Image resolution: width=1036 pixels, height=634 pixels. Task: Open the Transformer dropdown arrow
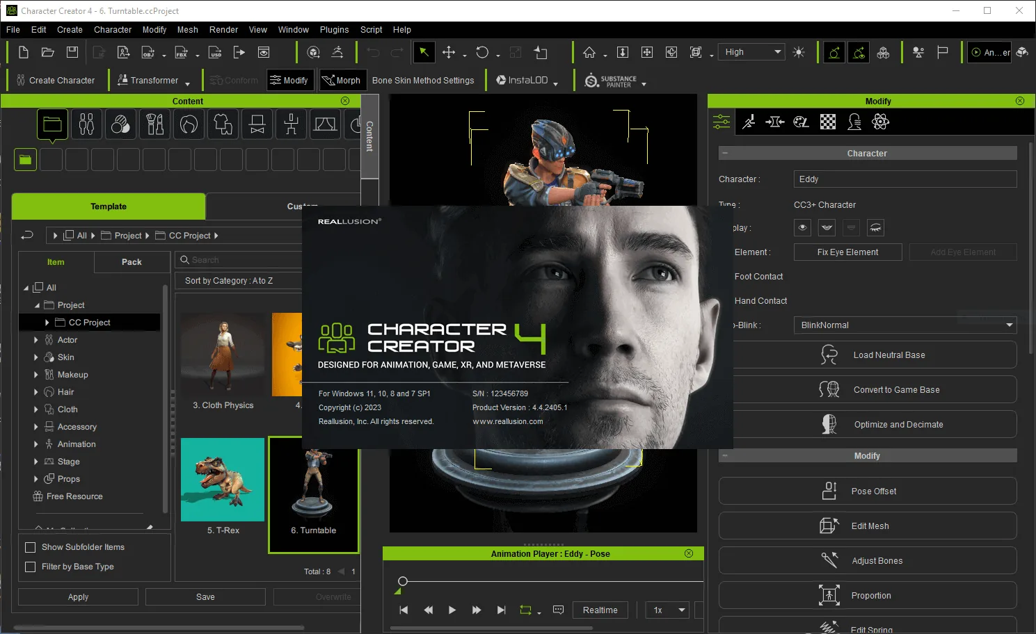188,83
